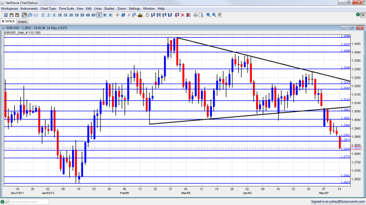This screenshot has width=366, height=205.
Task: Set time scale to 2H
Action: (x=82, y=15)
